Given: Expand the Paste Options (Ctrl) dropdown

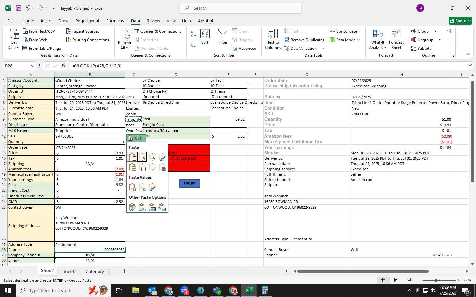Looking at the screenshot, I should click(136, 138).
